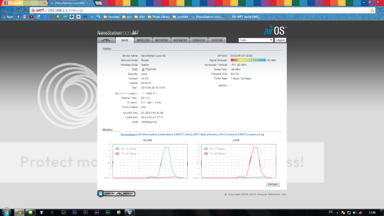
Task: Launch Premiere Pro from the taskbar
Action: [85, 212]
